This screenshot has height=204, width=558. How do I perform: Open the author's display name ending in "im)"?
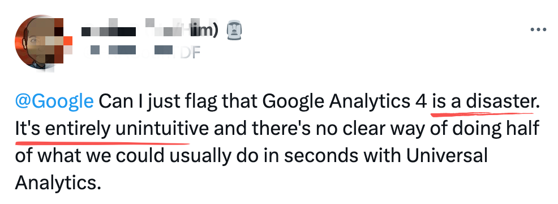(149, 31)
